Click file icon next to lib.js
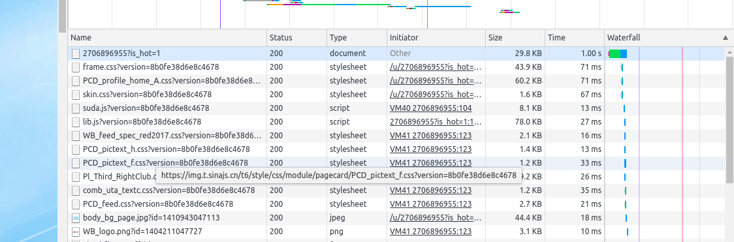The width and height of the screenshot is (734, 242). [x=76, y=122]
